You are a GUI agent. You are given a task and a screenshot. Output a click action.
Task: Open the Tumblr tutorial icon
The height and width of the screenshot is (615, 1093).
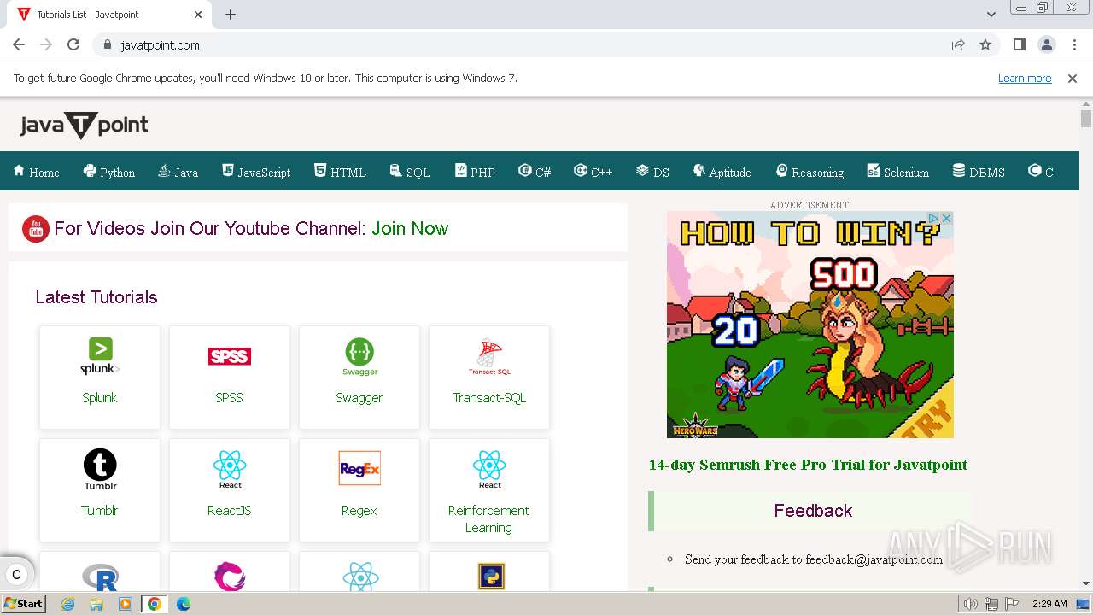(100, 470)
